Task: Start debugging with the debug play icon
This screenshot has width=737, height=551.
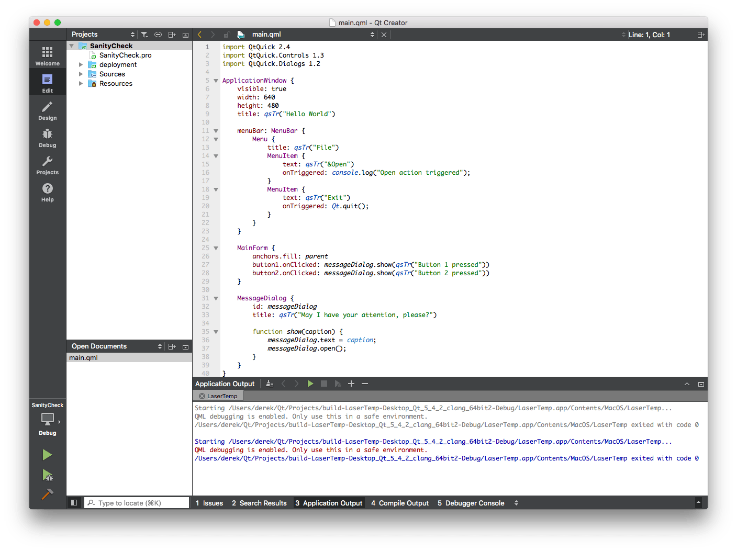Action: pyautogui.click(x=47, y=475)
